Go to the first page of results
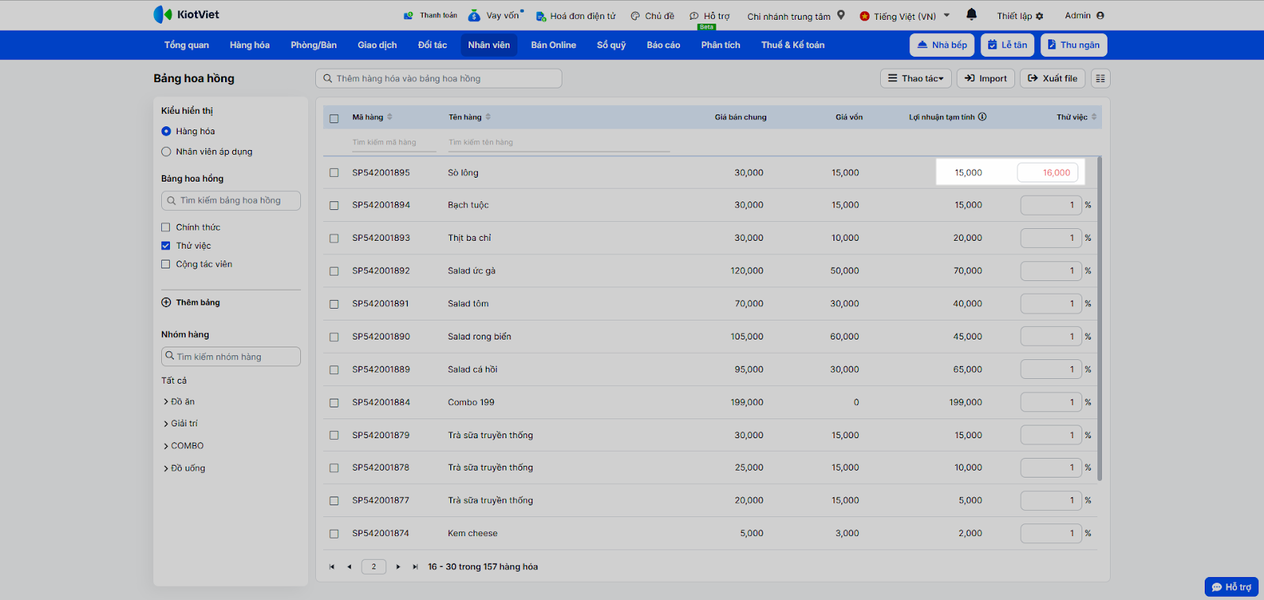Viewport: 1264px width, 600px height. coord(332,567)
